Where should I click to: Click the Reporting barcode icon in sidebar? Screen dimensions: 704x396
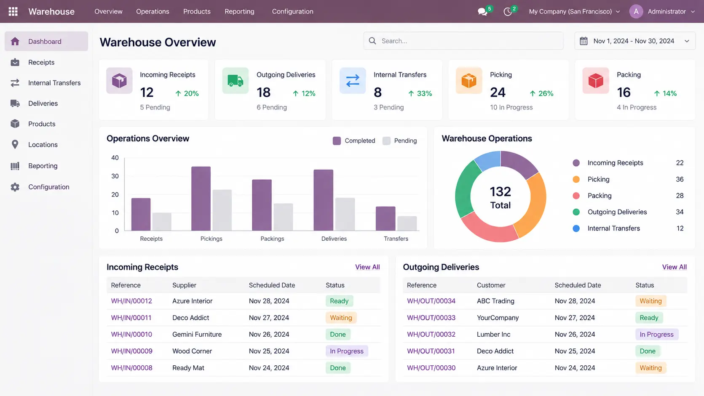[x=15, y=166]
